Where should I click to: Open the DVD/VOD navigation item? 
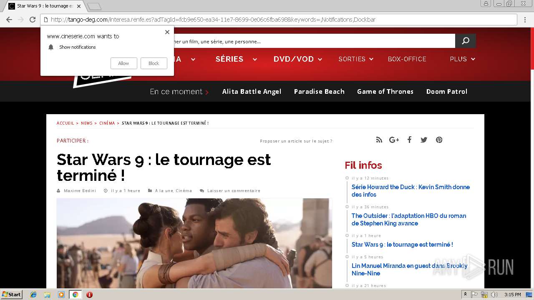click(294, 59)
